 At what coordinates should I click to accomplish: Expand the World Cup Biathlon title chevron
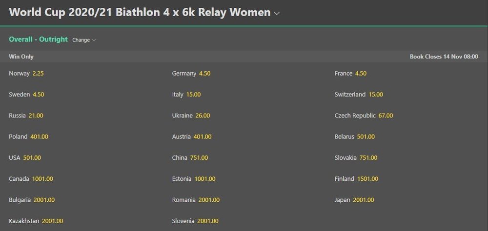277,13
